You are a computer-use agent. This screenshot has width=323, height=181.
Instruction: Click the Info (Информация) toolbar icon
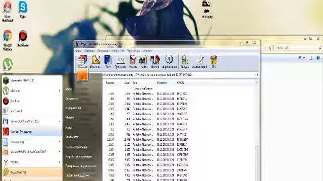[170, 61]
